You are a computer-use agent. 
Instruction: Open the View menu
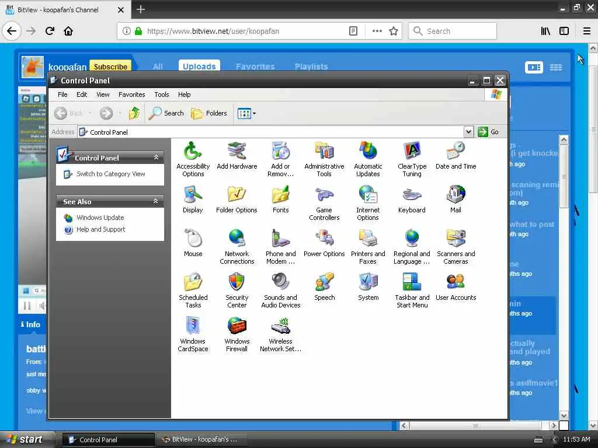[103, 94]
